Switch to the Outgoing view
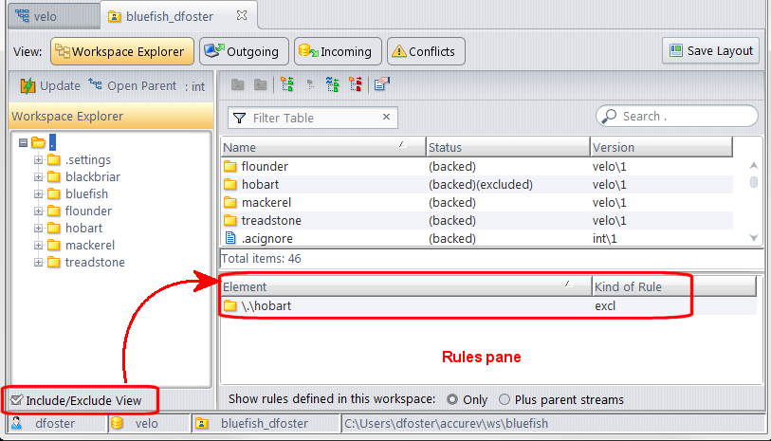 click(244, 51)
